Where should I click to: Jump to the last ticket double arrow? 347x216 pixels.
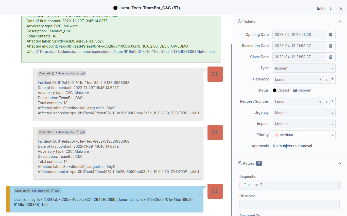click(x=341, y=9)
